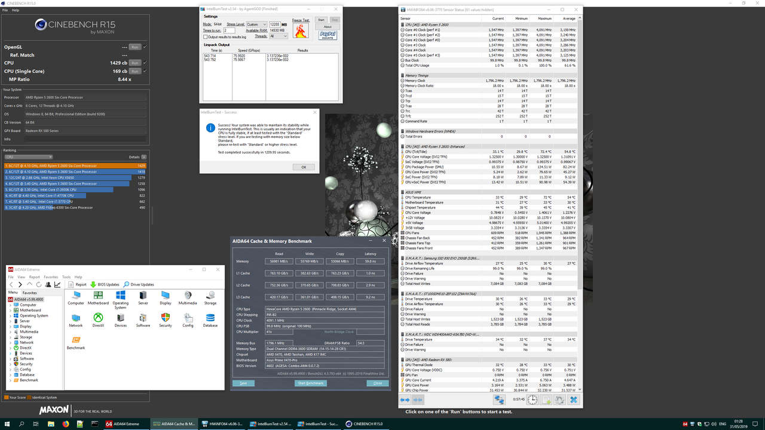Expand Motherboard node in AIDA64 tree
Viewport: 765px width, 430px height.
tap(10, 310)
